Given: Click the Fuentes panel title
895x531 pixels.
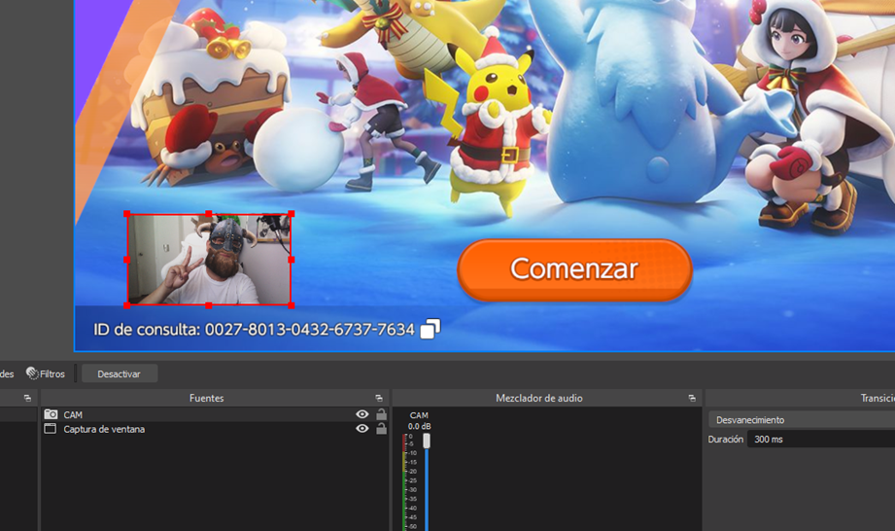Looking at the screenshot, I should [x=207, y=398].
